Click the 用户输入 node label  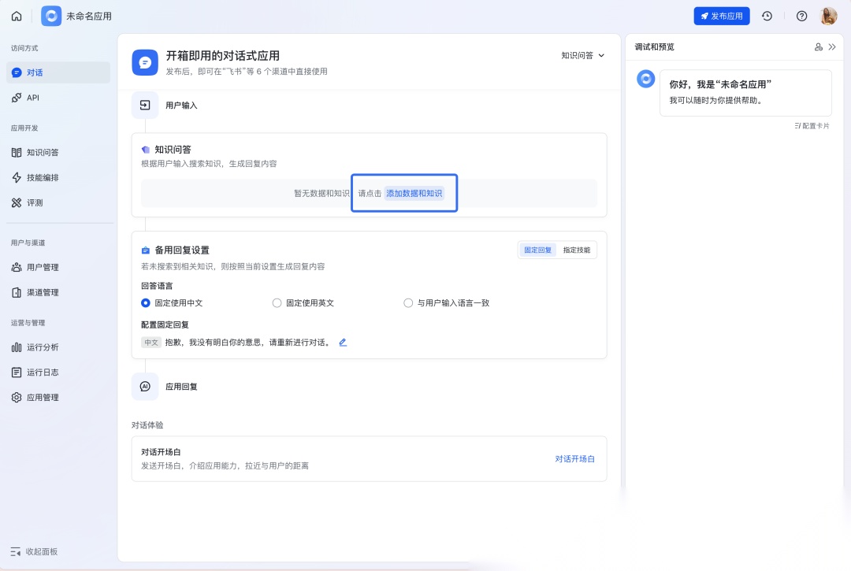(x=181, y=106)
